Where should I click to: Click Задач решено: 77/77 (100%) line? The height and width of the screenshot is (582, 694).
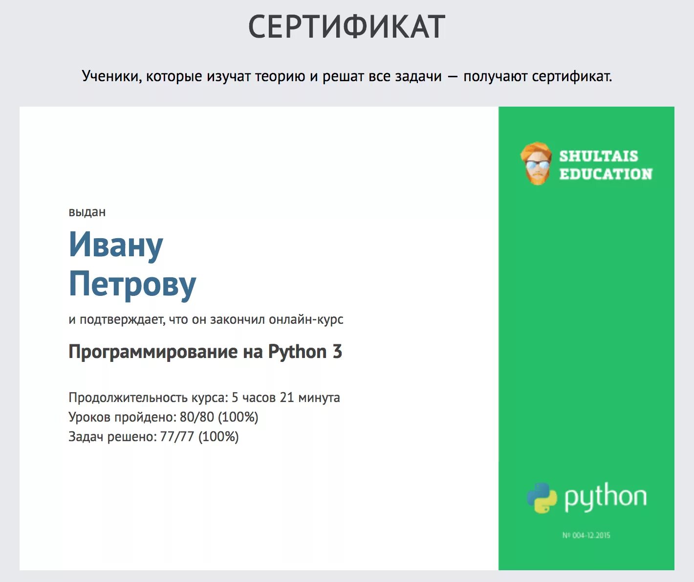pyautogui.click(x=153, y=437)
